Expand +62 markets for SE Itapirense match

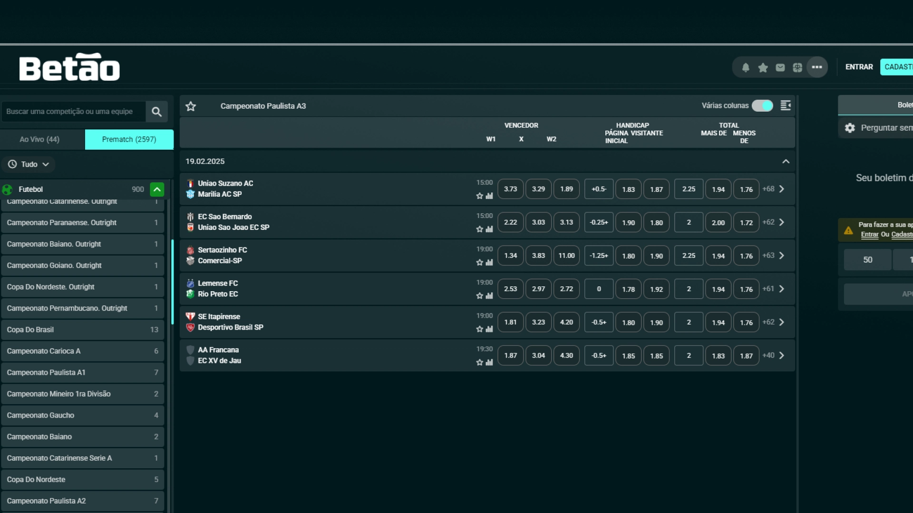(x=773, y=322)
